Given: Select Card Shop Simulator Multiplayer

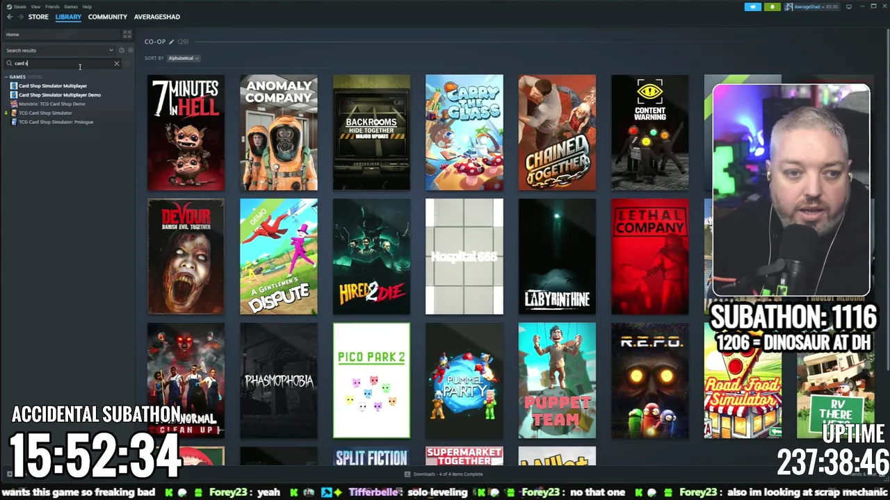Looking at the screenshot, I should [53, 85].
